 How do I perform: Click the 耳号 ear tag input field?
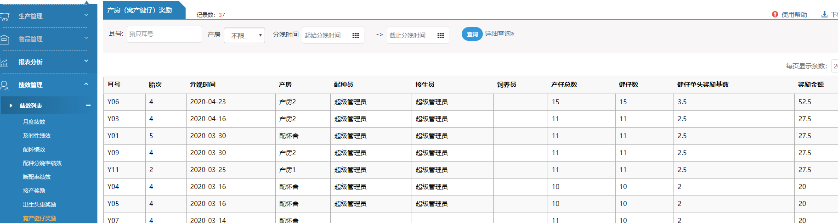164,34
